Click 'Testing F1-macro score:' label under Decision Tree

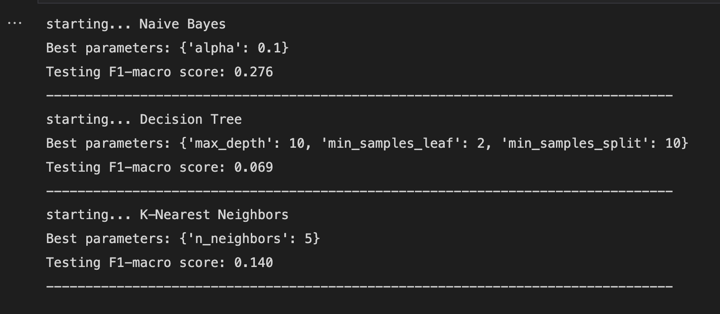[x=136, y=167]
